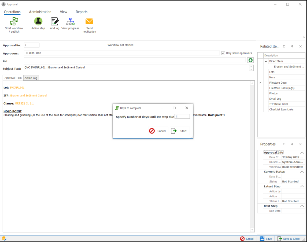Click the Add log icon

coord(55,21)
